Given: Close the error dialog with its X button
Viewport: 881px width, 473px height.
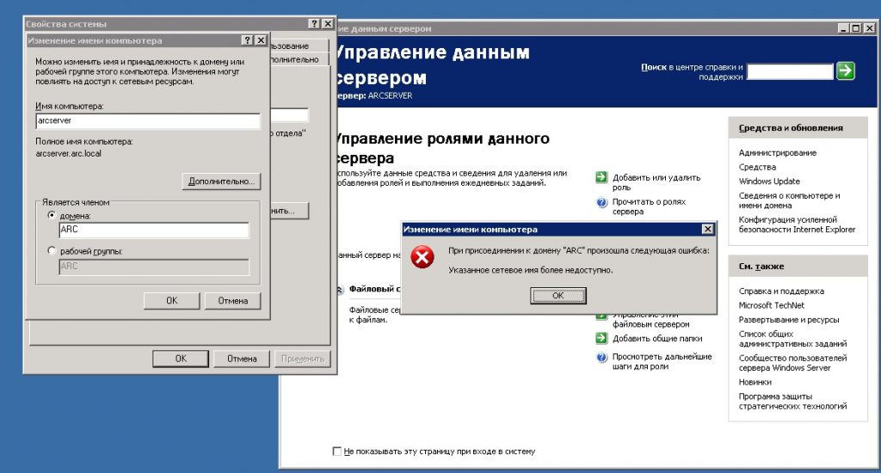Looking at the screenshot, I should pos(708,230).
